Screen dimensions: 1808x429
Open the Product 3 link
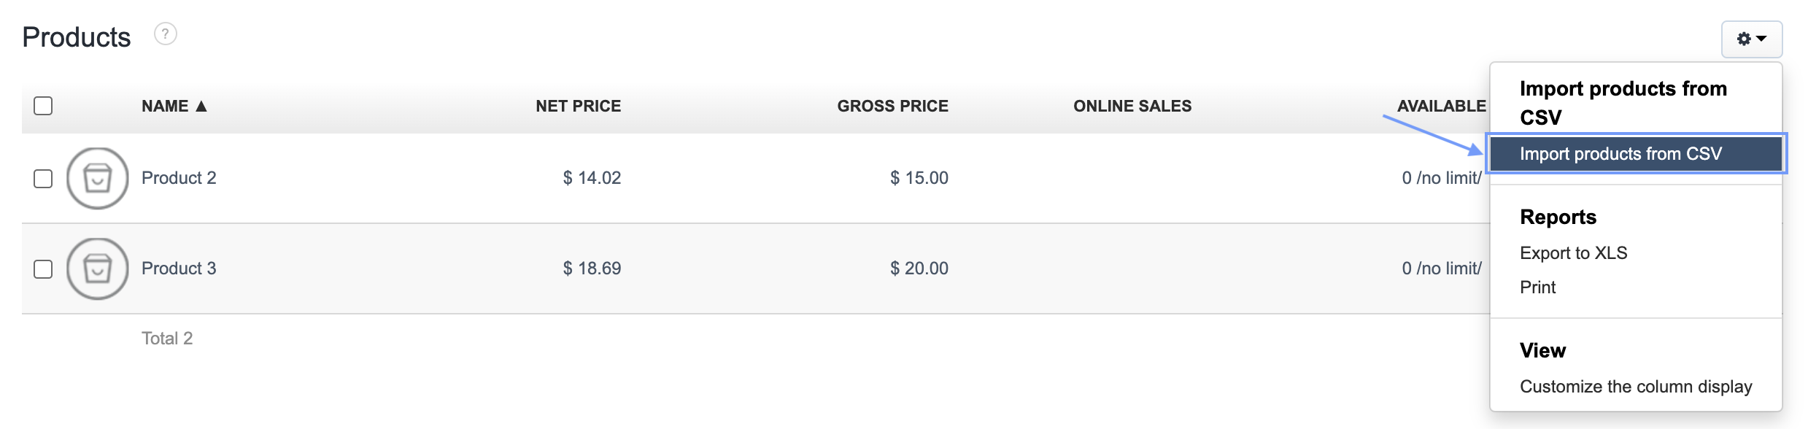click(x=179, y=268)
